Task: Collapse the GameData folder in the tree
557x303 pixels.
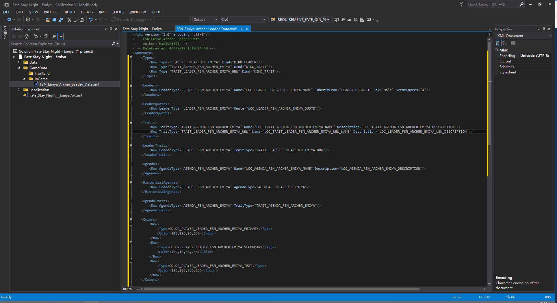Action: coord(19,68)
